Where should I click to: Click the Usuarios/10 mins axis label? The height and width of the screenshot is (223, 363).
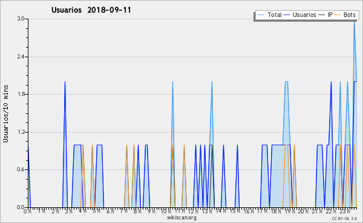5,113
